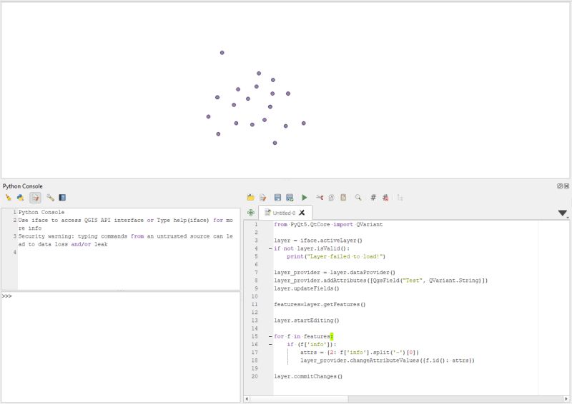Click the Copy icon in editor toolbar

click(x=331, y=198)
